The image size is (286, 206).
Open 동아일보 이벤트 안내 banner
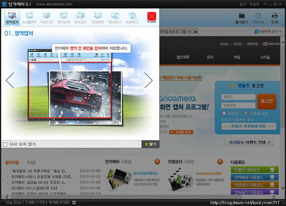tap(249, 142)
